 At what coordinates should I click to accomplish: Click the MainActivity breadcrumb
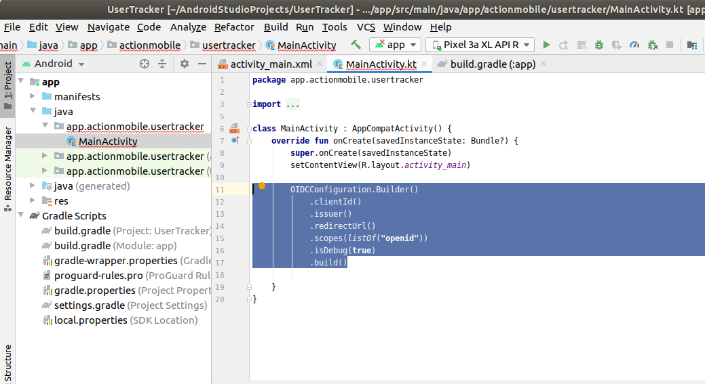pos(301,45)
